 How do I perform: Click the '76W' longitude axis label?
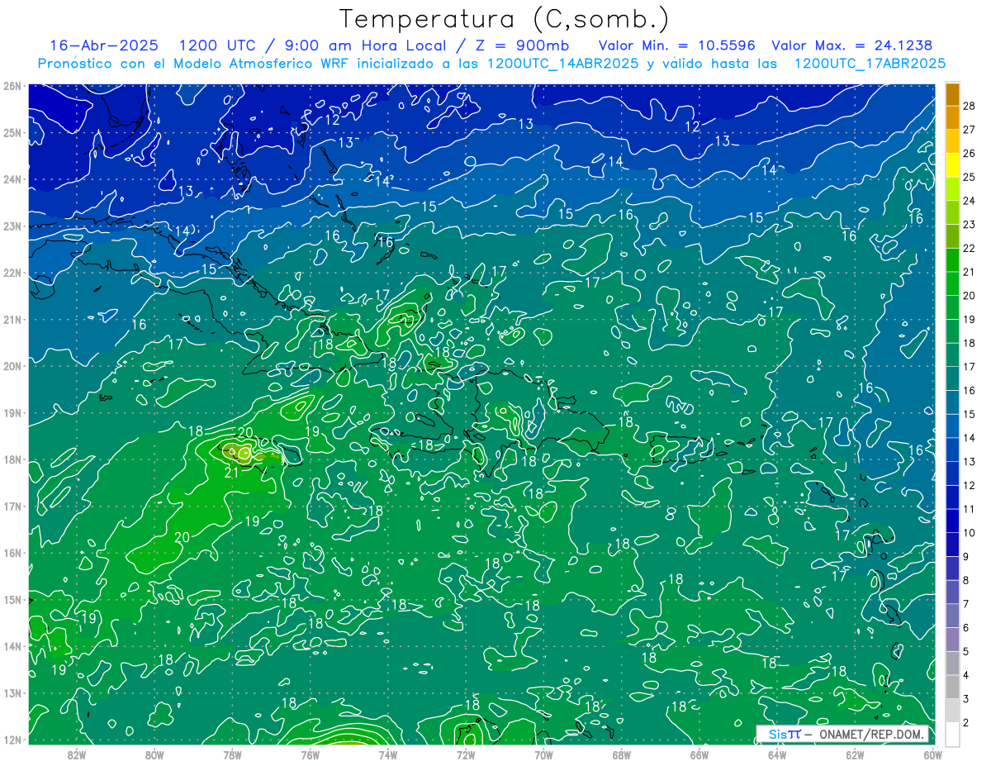point(311,754)
